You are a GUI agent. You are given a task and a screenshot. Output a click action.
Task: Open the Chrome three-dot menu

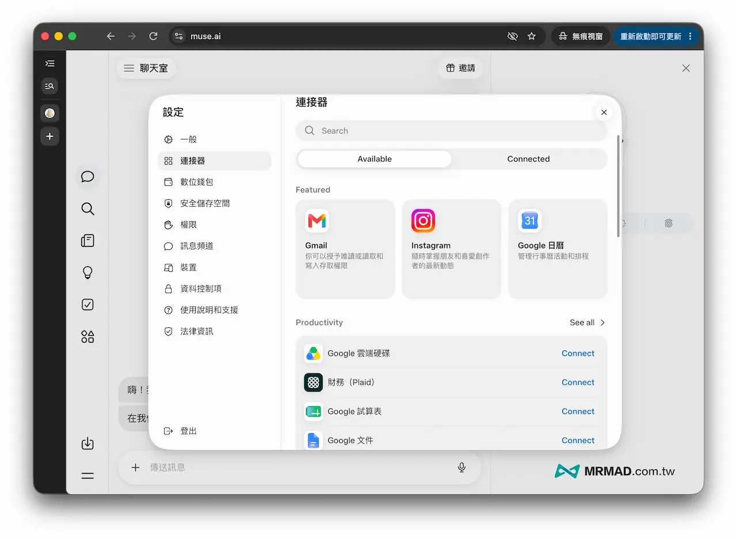point(690,36)
